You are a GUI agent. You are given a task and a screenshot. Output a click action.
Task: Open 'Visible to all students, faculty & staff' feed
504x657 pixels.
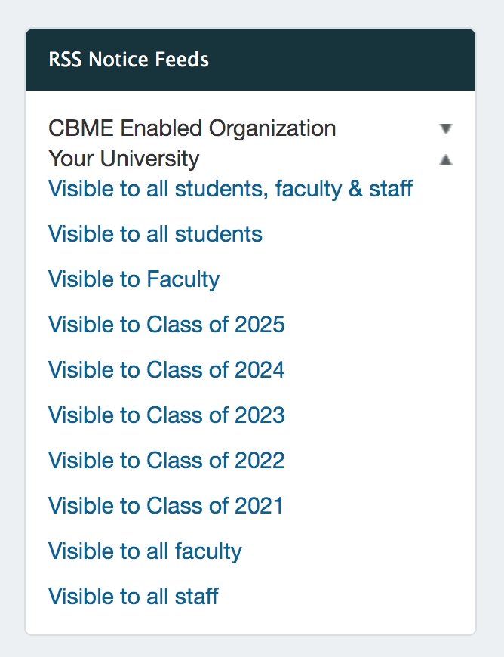point(230,189)
